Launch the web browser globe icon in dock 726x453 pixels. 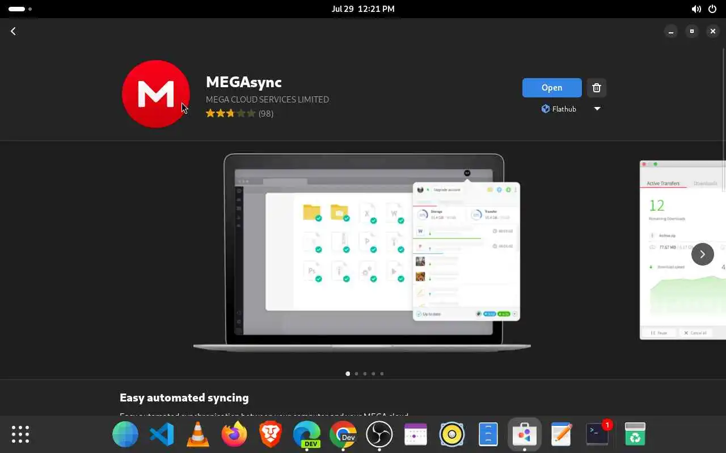(125, 434)
